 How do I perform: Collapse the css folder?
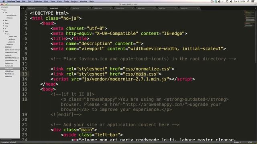[4, 12]
